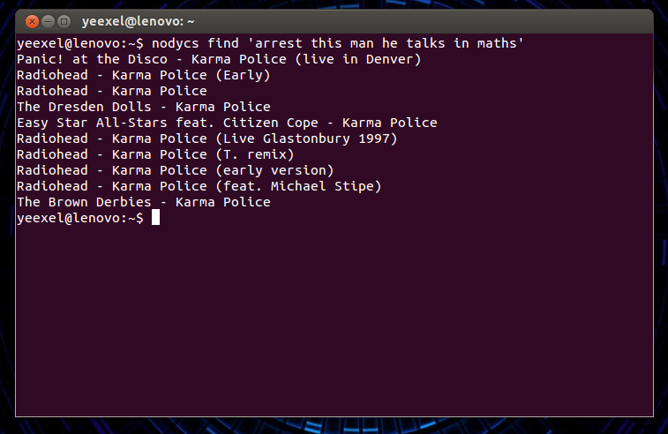Click 'Easy Star All-Stars feat. Citizen Cope' line
Screen dimensions: 668x434
tap(227, 123)
